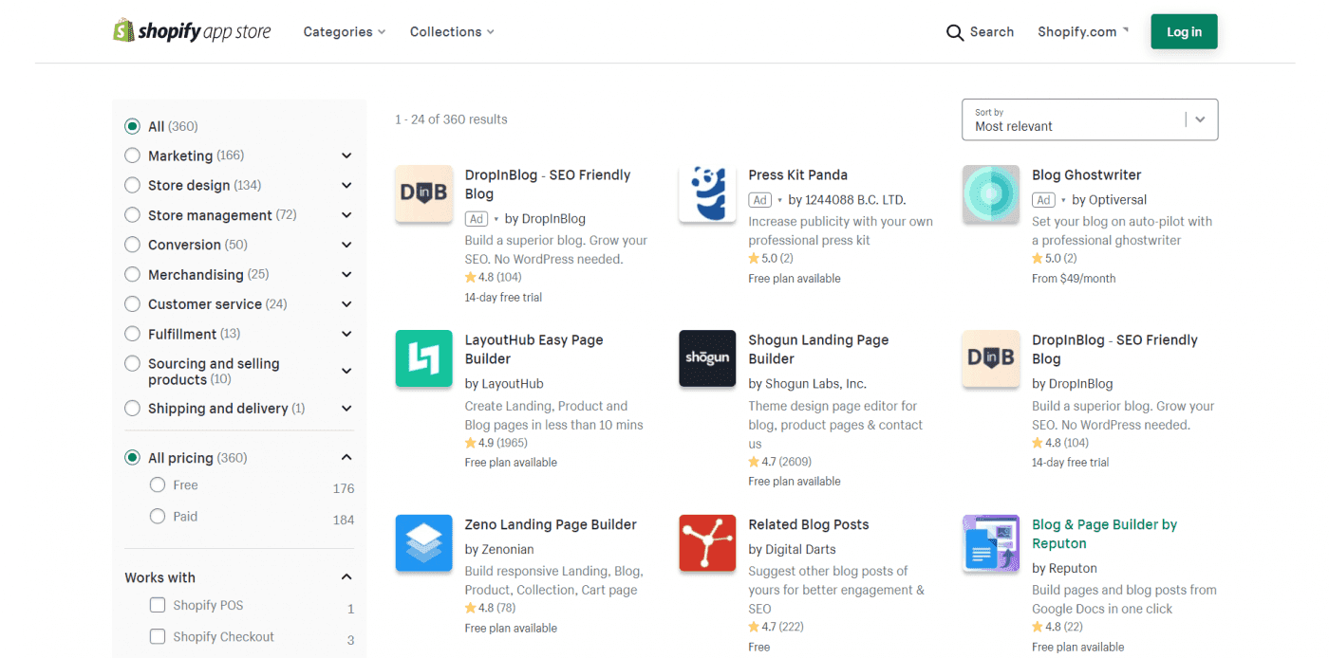Image resolution: width=1329 pixels, height=658 pixels.
Task: Expand the Conversion chevron
Action: [x=346, y=245]
